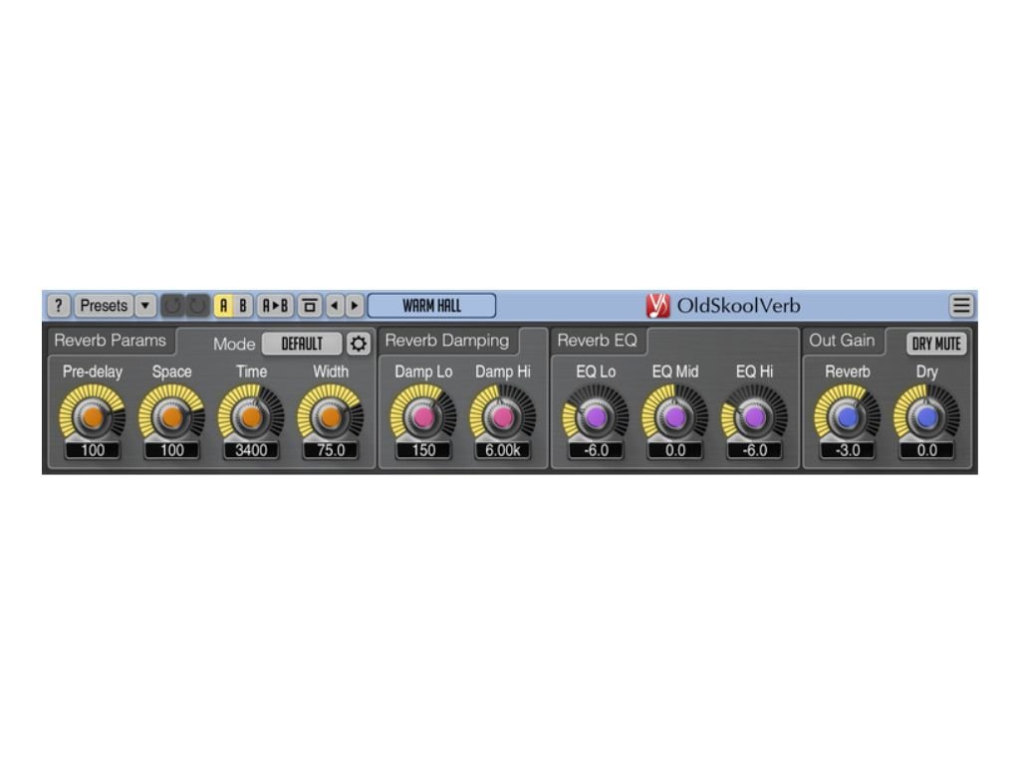Click the EQ Hi knob
1020x764 pixels.
[755, 417]
